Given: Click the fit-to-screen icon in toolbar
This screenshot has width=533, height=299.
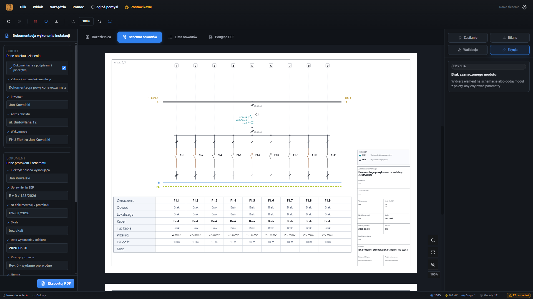Looking at the screenshot, I should [x=110, y=21].
